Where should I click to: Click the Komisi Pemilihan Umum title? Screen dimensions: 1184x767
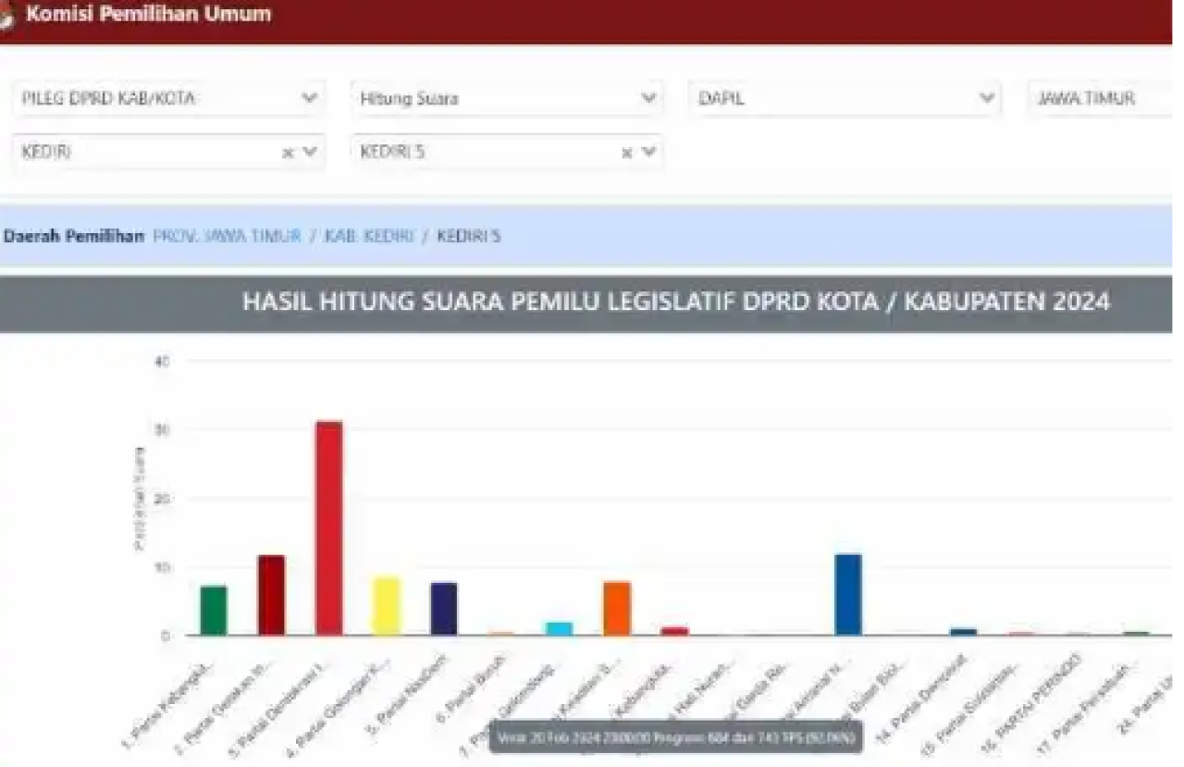pyautogui.click(x=149, y=15)
